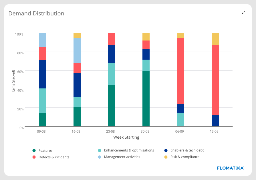Image resolution: width=256 pixels, height=180 pixels.
Task: Open Flomatika via its logo link
Action: 230,168
